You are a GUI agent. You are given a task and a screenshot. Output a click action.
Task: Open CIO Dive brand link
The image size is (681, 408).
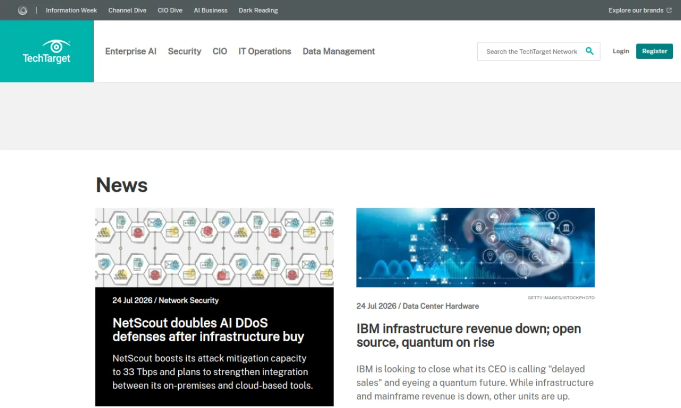pyautogui.click(x=170, y=10)
